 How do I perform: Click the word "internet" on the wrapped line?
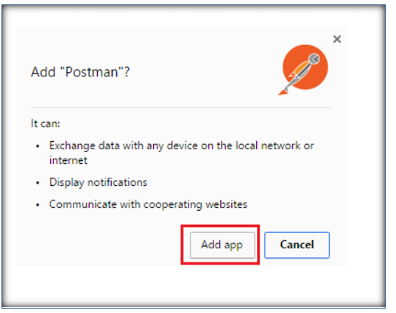[68, 160]
